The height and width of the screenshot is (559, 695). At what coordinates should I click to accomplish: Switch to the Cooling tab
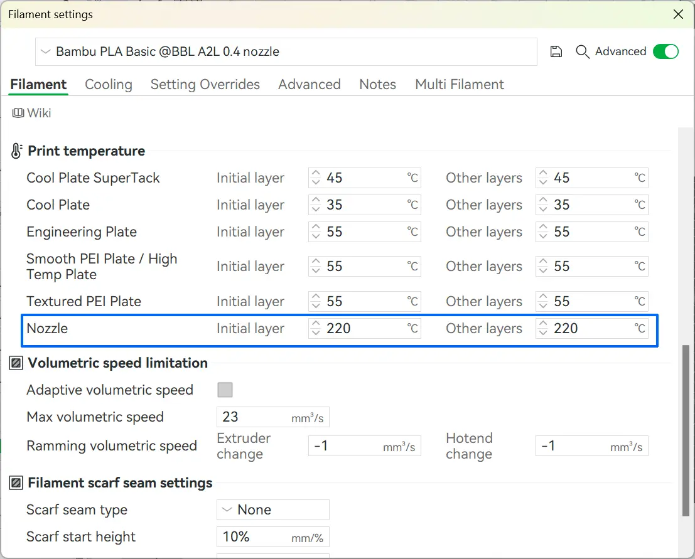109,84
